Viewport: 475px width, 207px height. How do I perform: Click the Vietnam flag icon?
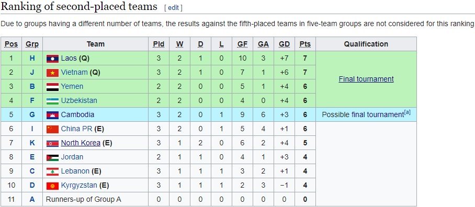pos(52,73)
